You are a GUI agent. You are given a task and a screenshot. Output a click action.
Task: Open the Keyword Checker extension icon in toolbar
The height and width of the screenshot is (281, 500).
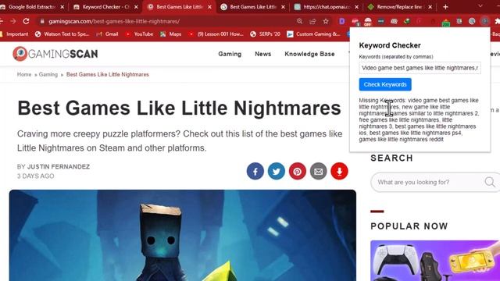(x=484, y=21)
